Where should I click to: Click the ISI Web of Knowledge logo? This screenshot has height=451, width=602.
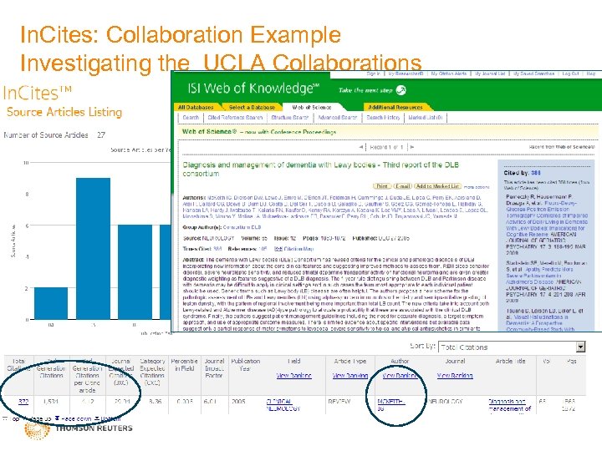point(253,89)
